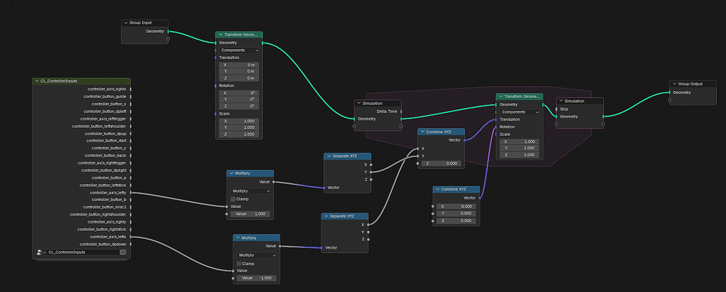
Task: Click the Geometry output socket on Group Input
Action: pos(168,32)
